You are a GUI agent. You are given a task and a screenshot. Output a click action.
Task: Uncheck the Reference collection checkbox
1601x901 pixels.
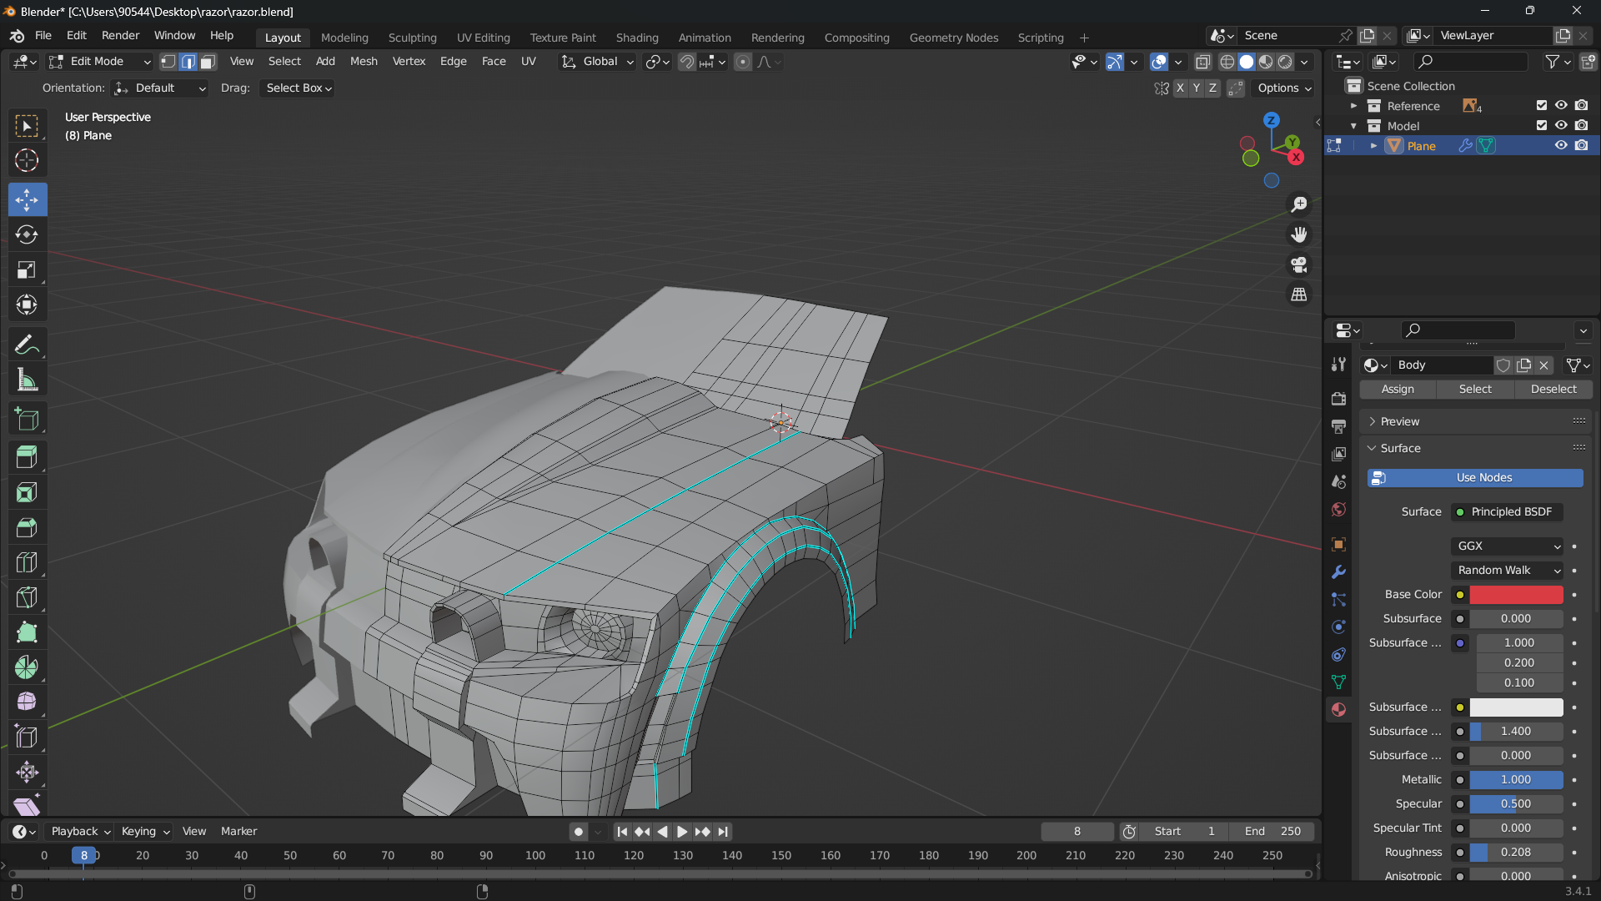[x=1541, y=105]
